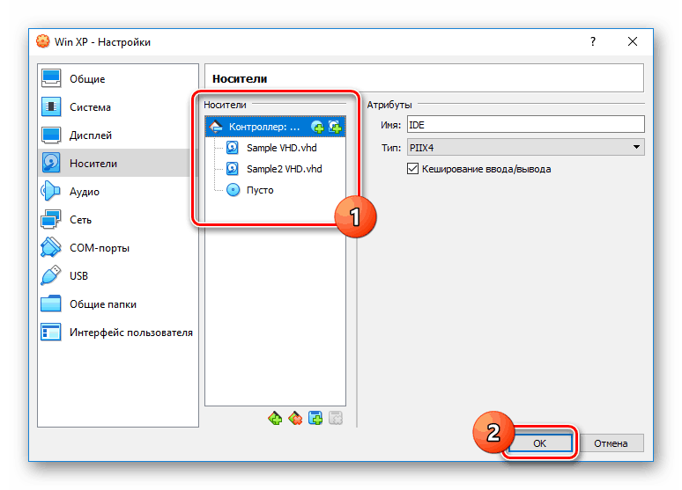Image resolution: width=682 pixels, height=490 pixels.
Task: Open the Общие папки section
Action: coord(117,304)
